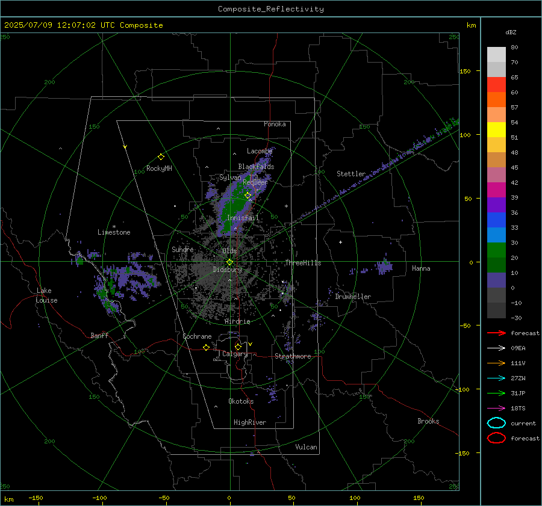
Task: Click the green 31JP arrow legend icon
Action: [x=496, y=393]
